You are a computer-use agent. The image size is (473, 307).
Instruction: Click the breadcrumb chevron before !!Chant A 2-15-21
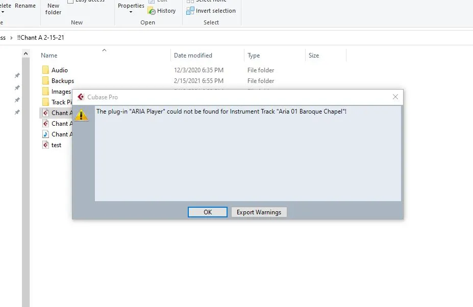coord(11,38)
